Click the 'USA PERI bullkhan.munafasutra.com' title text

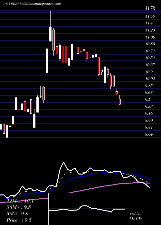(32, 4)
